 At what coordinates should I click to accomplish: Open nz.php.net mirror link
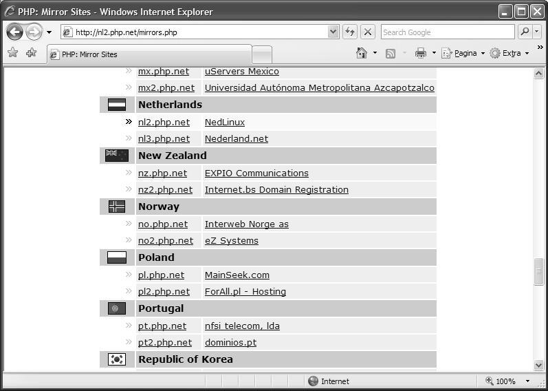click(162, 173)
